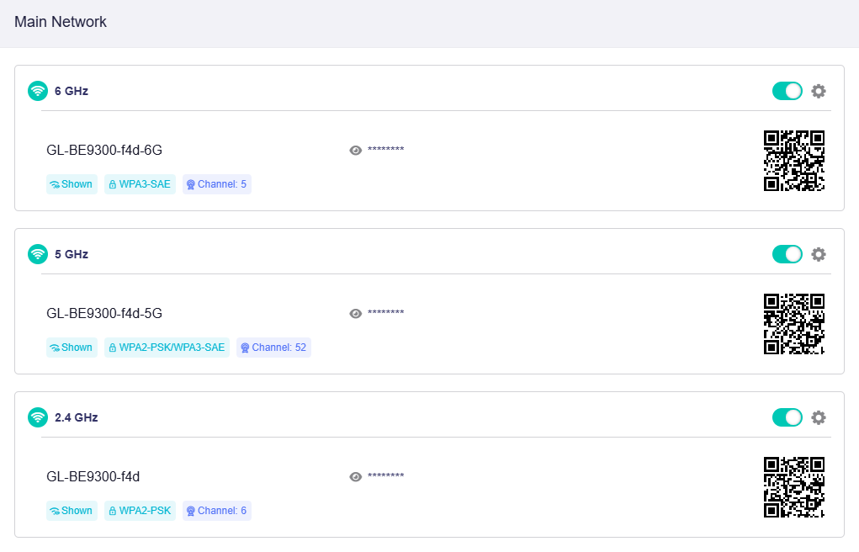Click the masked password of GL-BE9300-f4d-5G
Screen dimensions: 859x552
[385, 312]
